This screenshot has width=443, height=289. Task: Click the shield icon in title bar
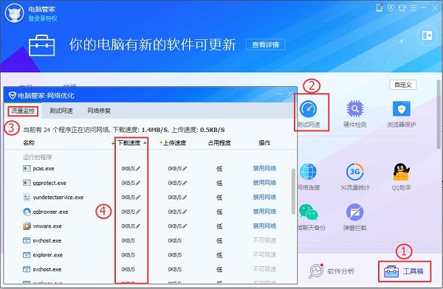pos(391,8)
